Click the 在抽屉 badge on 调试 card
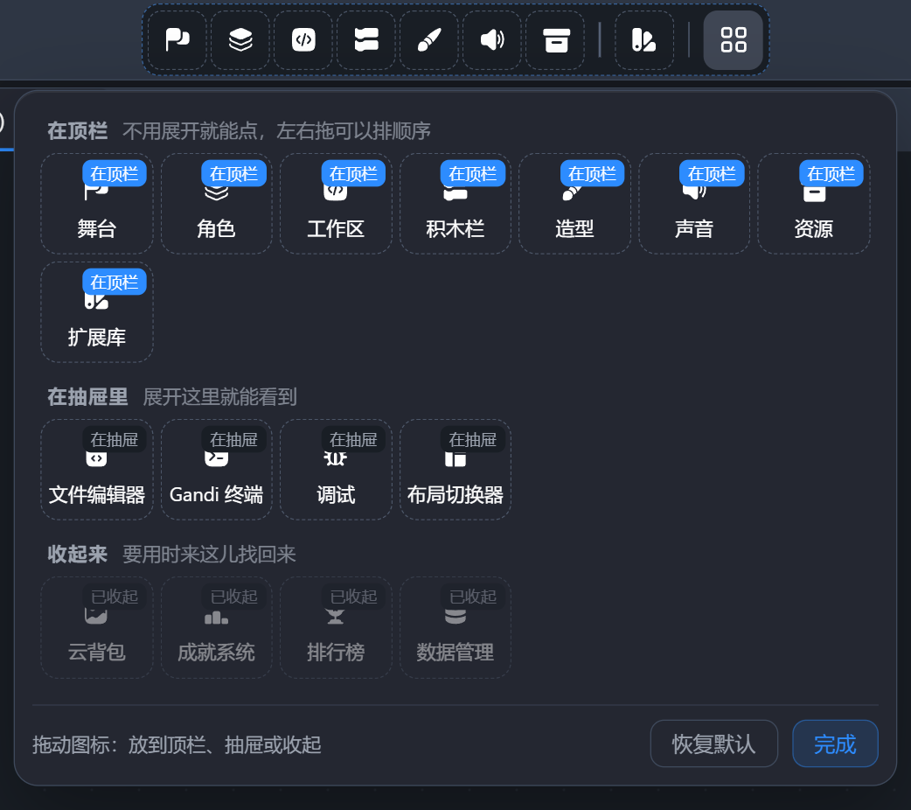The image size is (911, 810). click(353, 440)
